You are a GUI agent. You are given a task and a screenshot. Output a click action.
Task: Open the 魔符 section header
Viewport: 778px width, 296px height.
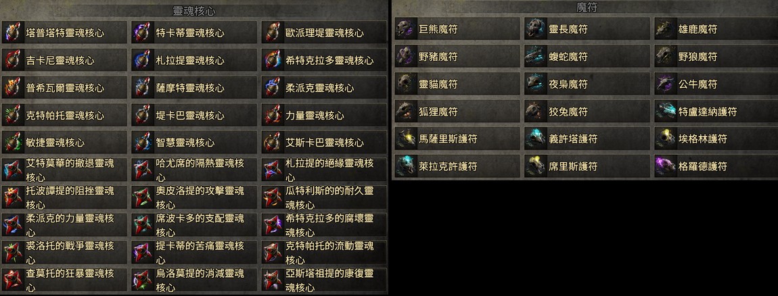pyautogui.click(x=586, y=7)
